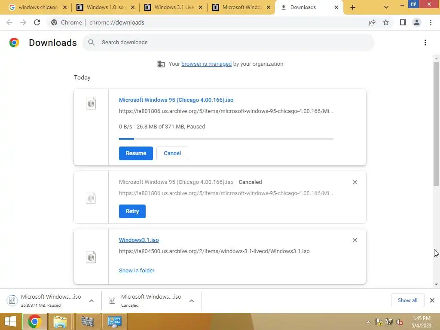Close the 'Windows 1.0 iso' tab
Screen dimensions: 440x330
[x=133, y=7]
